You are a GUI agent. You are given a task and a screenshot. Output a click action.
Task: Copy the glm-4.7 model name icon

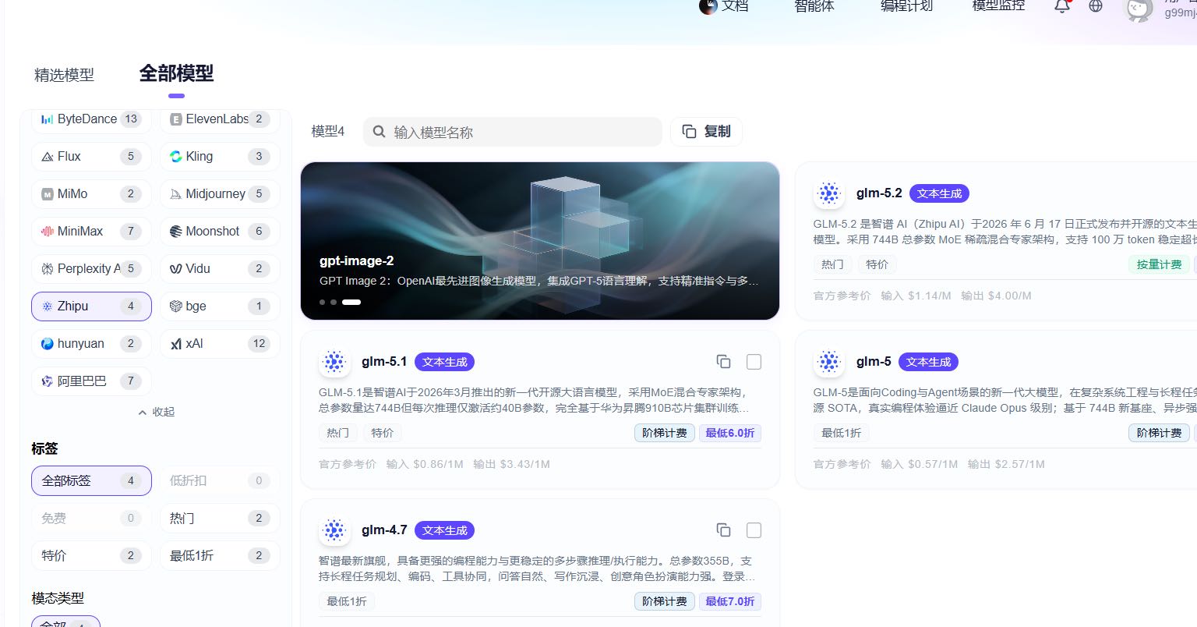pyautogui.click(x=724, y=530)
